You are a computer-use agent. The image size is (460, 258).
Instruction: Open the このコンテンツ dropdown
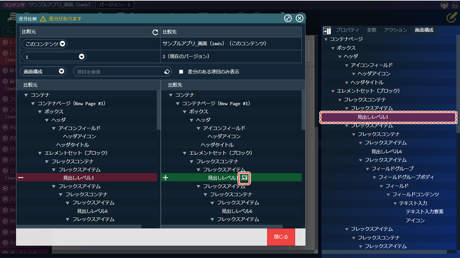click(x=44, y=44)
